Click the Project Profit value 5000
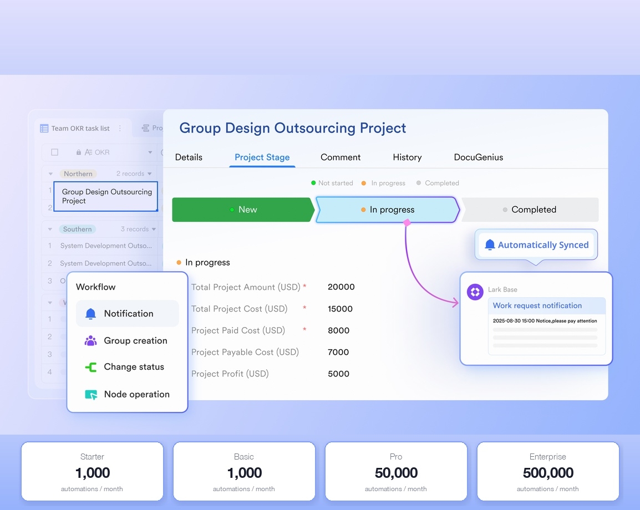Viewport: 640px width, 510px height. (x=338, y=374)
